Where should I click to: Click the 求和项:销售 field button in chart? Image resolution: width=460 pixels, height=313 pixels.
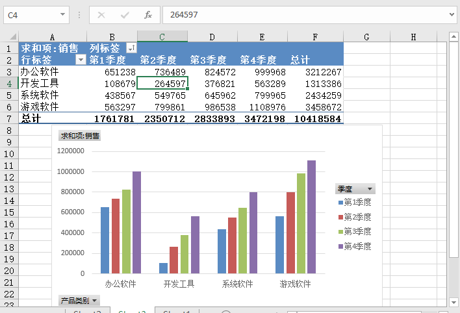click(80, 136)
